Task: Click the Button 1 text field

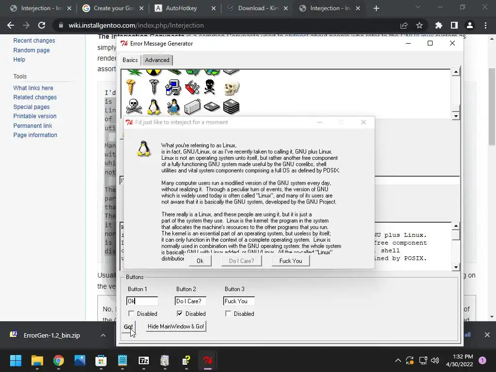Action: [x=142, y=301]
